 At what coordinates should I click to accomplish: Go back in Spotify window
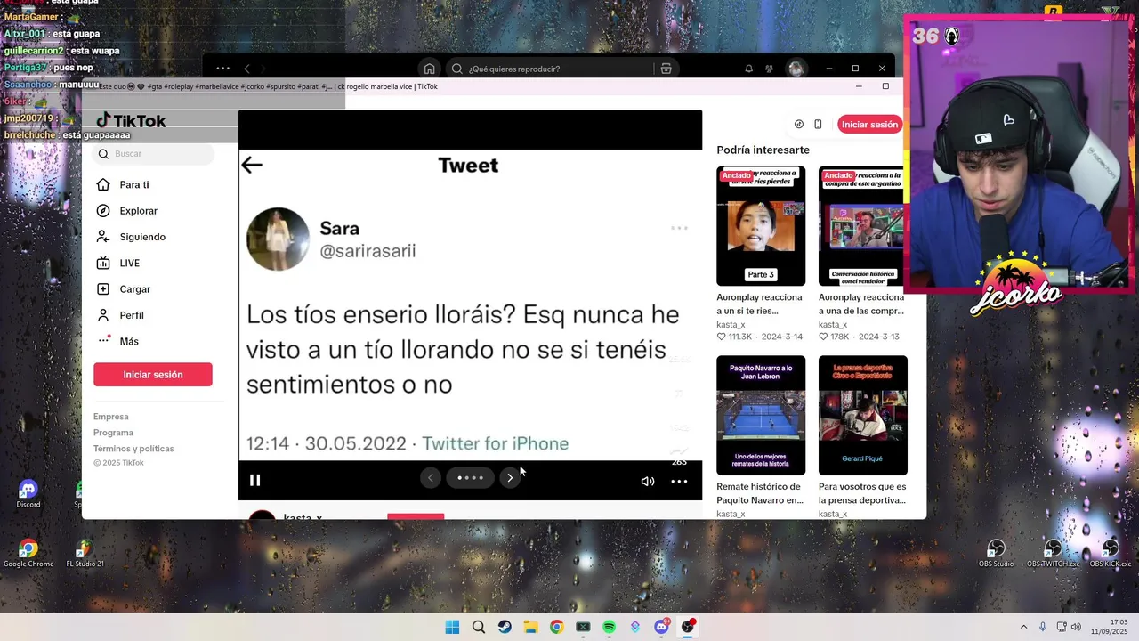click(x=246, y=69)
